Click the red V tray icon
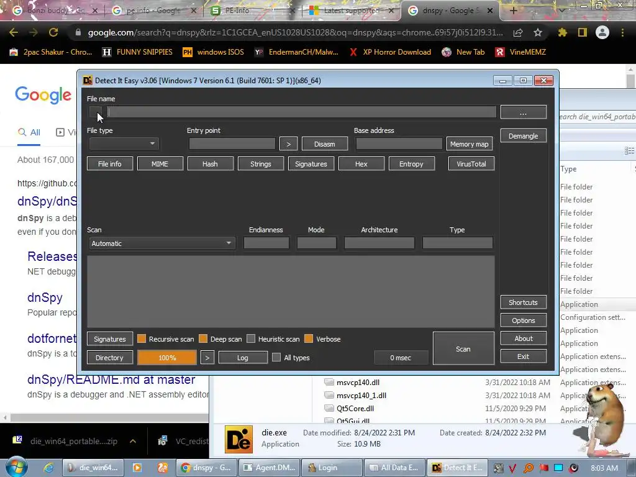The image size is (636, 477). point(512,468)
